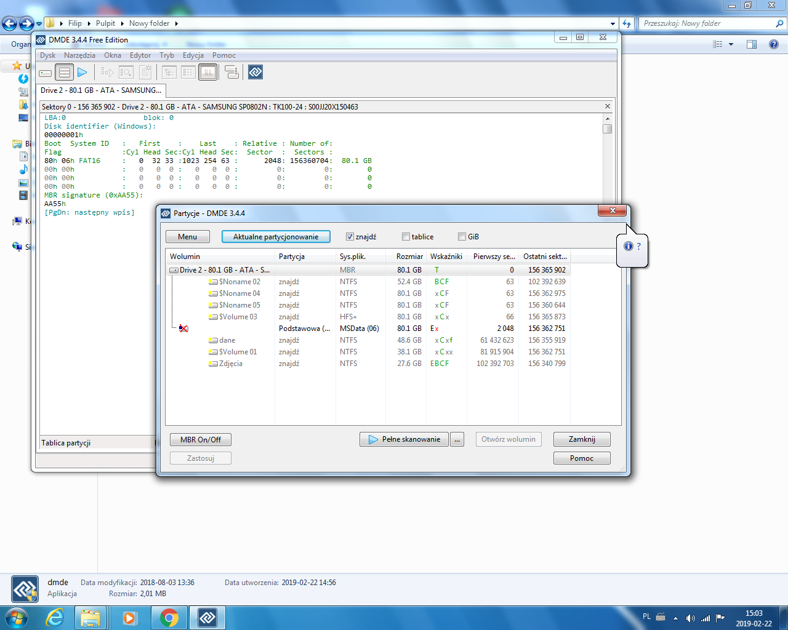This screenshot has height=630, width=788.
Task: Click the dane volume folder icon
Action: pos(213,340)
